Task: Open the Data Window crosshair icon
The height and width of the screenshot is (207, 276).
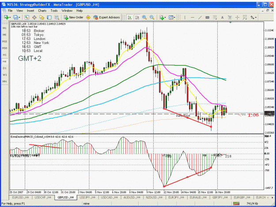Action: 34,17
